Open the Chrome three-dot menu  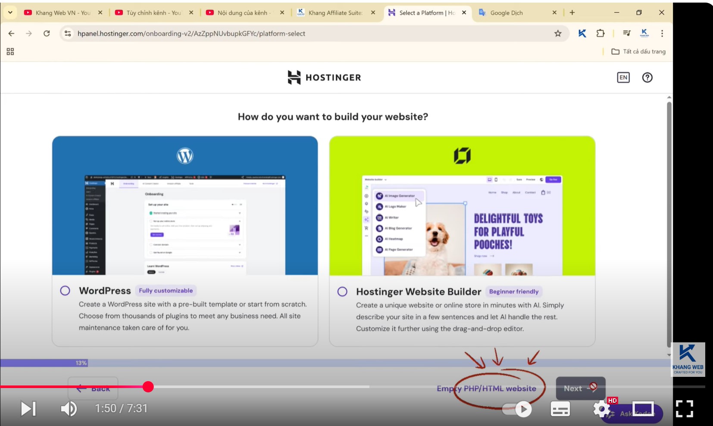(662, 34)
